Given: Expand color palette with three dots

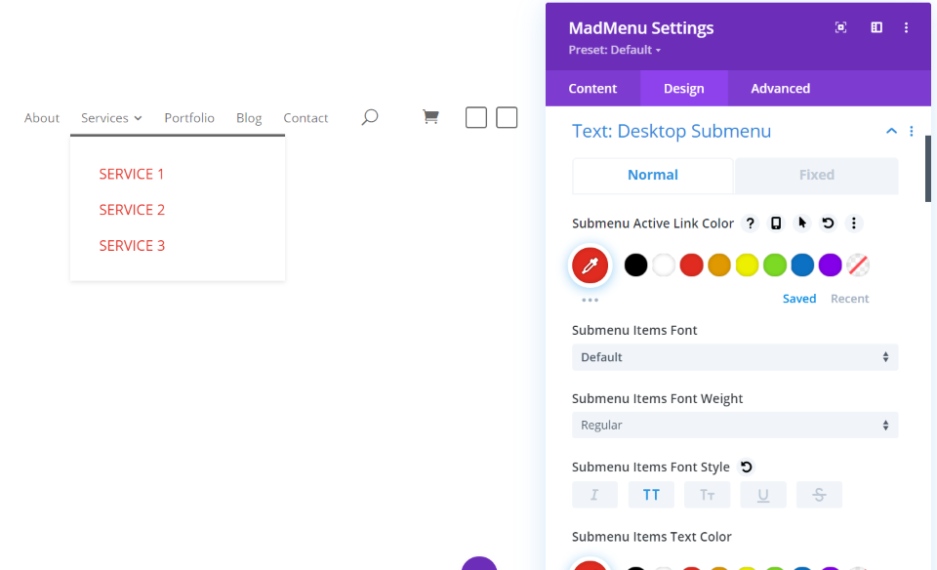Looking at the screenshot, I should (590, 300).
